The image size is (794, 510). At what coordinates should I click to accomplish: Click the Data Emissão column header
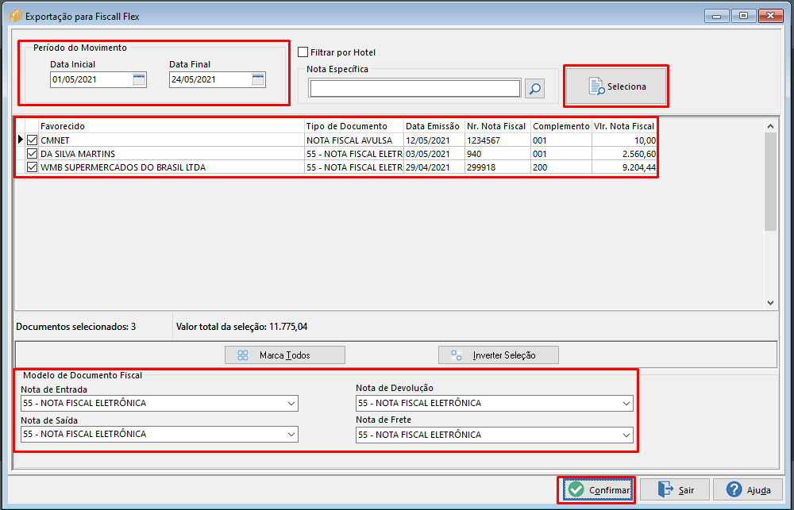click(434, 126)
